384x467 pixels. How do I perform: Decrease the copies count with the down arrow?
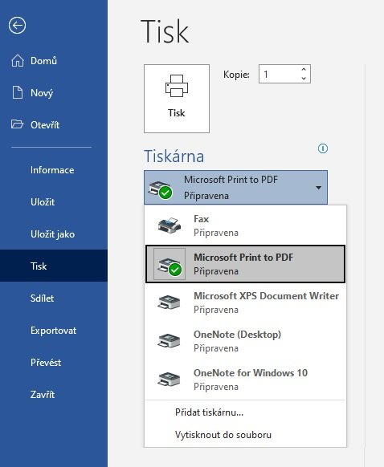(304, 79)
